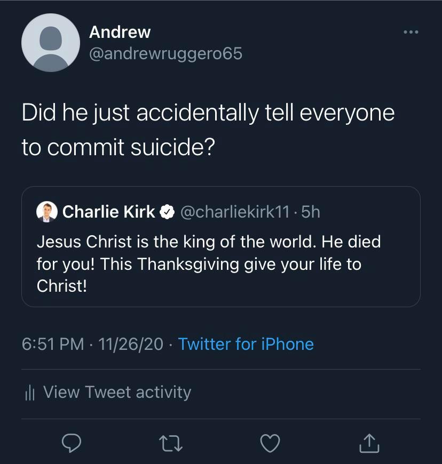Like the tweet with the heart icon
The height and width of the screenshot is (464, 442).
click(x=270, y=442)
